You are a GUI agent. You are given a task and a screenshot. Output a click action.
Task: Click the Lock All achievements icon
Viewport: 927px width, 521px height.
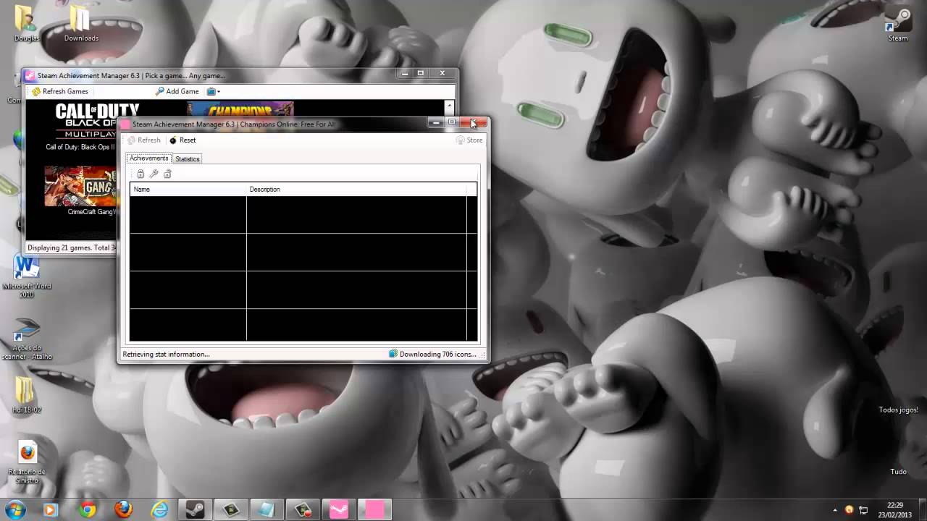click(x=140, y=174)
